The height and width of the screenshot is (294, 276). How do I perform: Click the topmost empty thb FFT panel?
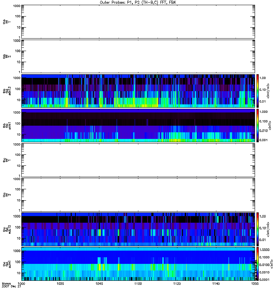pos(138,21)
